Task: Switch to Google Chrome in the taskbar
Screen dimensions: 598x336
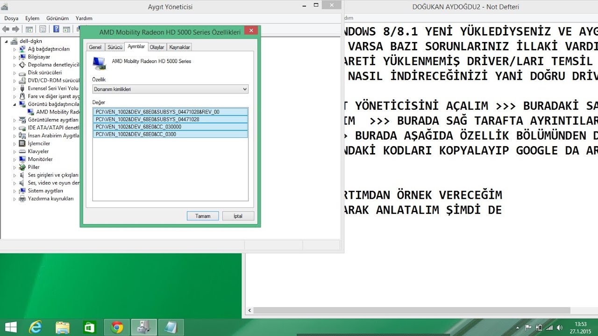Action: point(117,327)
